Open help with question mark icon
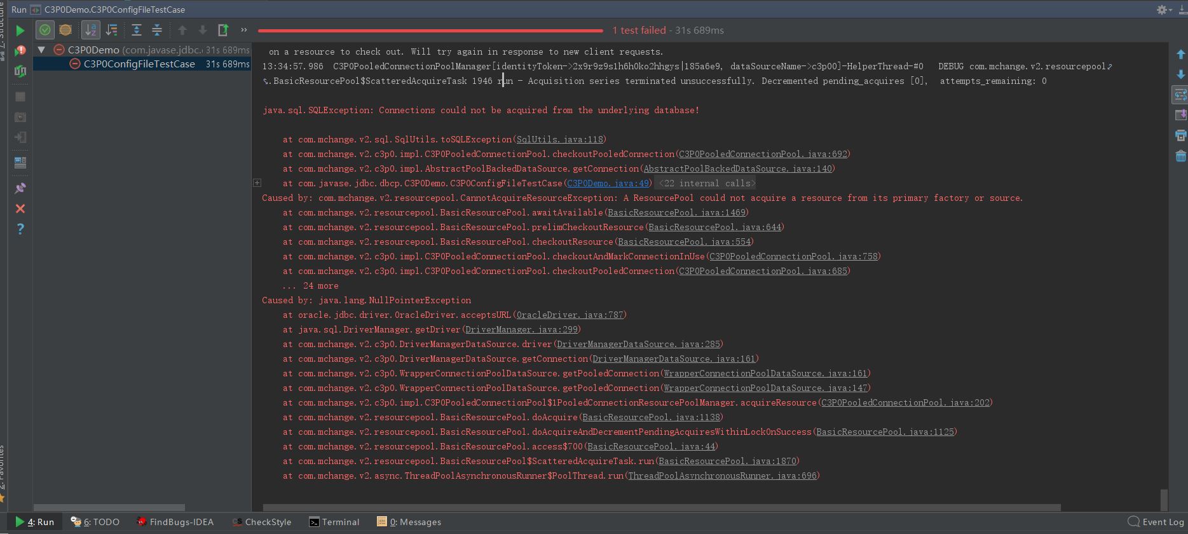The height and width of the screenshot is (534, 1188). pyautogui.click(x=20, y=229)
